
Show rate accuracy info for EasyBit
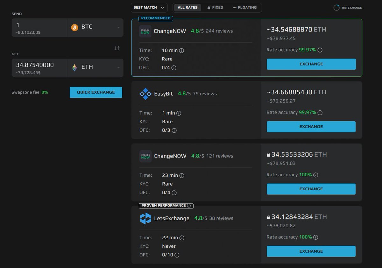320,112
